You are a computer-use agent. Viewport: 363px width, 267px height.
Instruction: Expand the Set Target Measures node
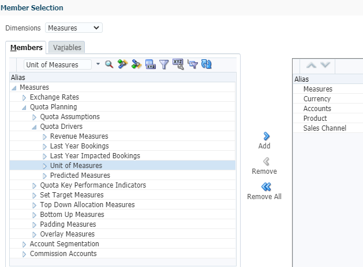[34, 196]
